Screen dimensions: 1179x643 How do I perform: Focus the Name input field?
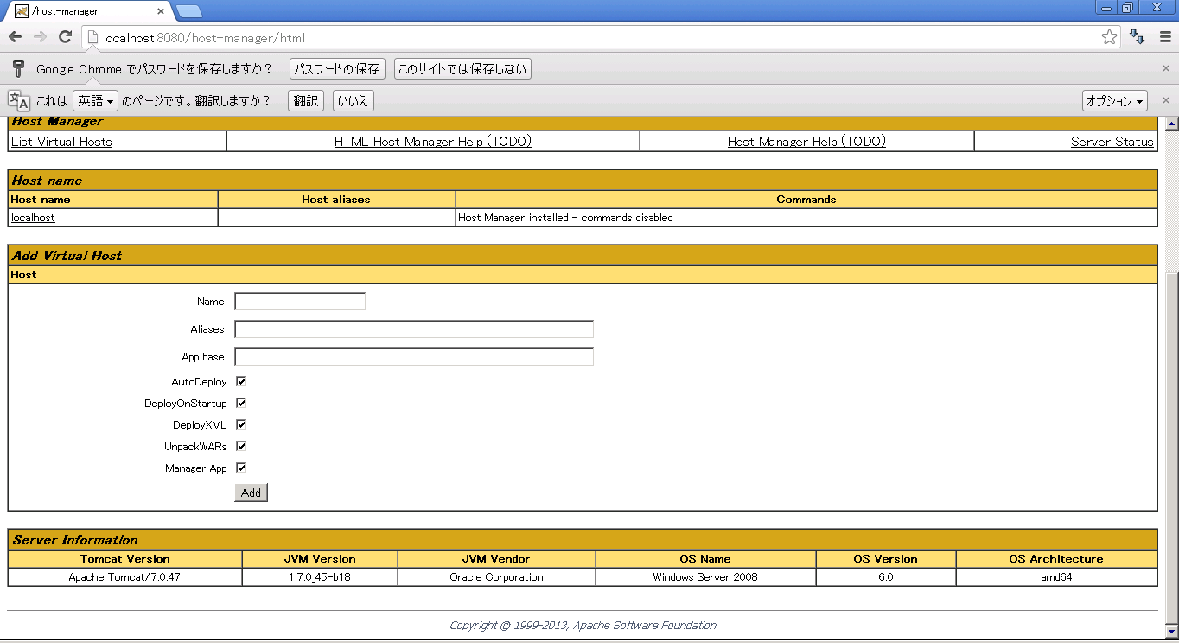300,302
